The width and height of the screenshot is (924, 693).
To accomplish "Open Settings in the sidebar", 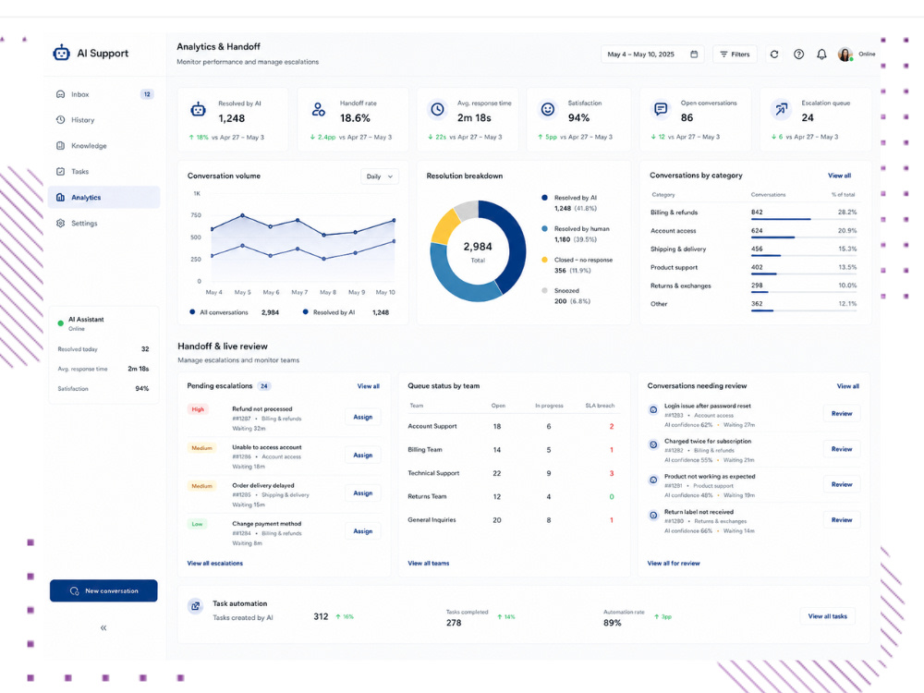I will pyautogui.click(x=103, y=224).
